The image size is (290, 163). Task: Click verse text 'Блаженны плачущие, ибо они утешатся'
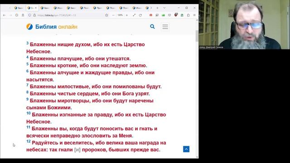(x=80, y=58)
